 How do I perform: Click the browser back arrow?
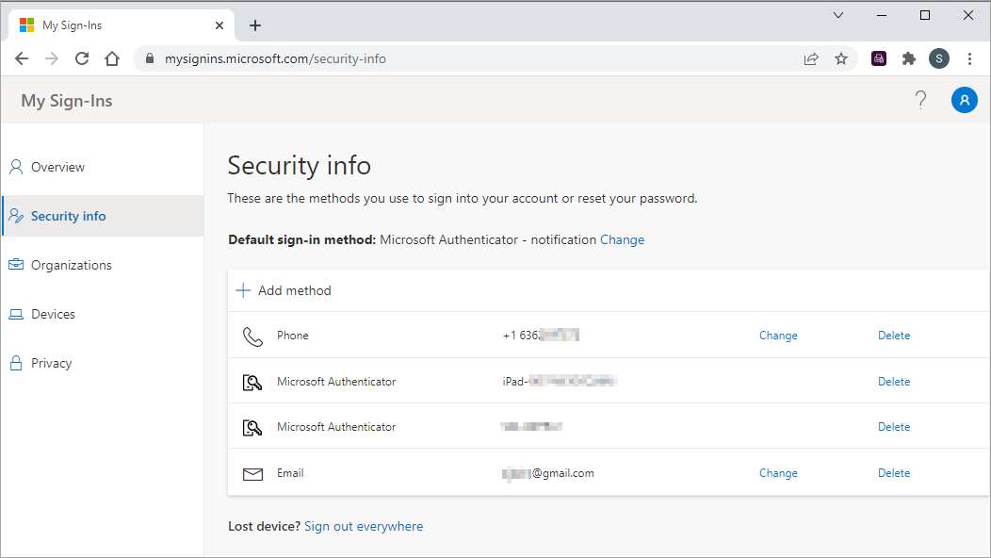tap(22, 58)
